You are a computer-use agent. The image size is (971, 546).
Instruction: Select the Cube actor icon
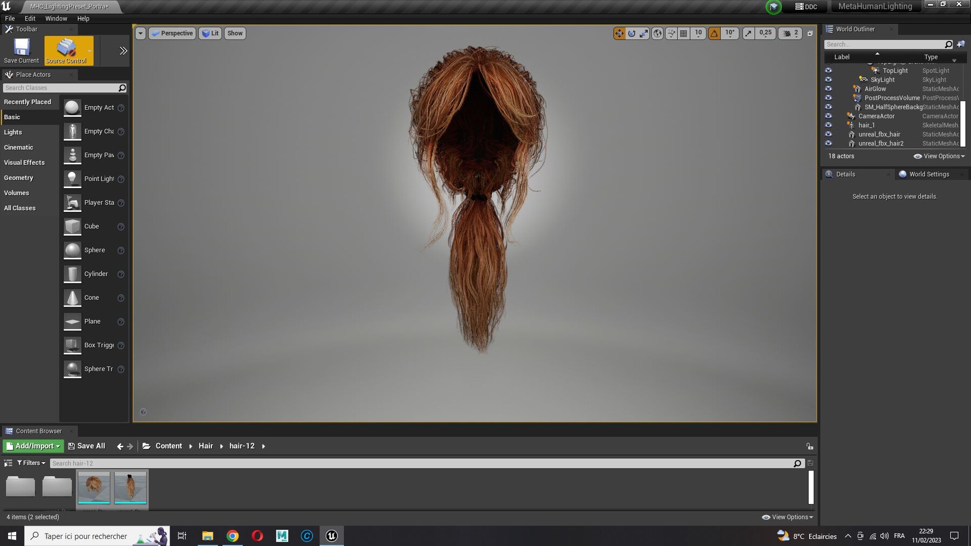coord(72,226)
